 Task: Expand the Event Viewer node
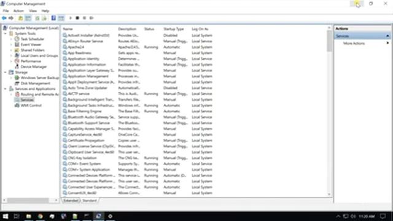coord(11,44)
